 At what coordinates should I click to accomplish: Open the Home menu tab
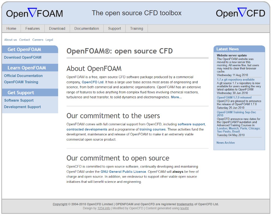click(11, 29)
